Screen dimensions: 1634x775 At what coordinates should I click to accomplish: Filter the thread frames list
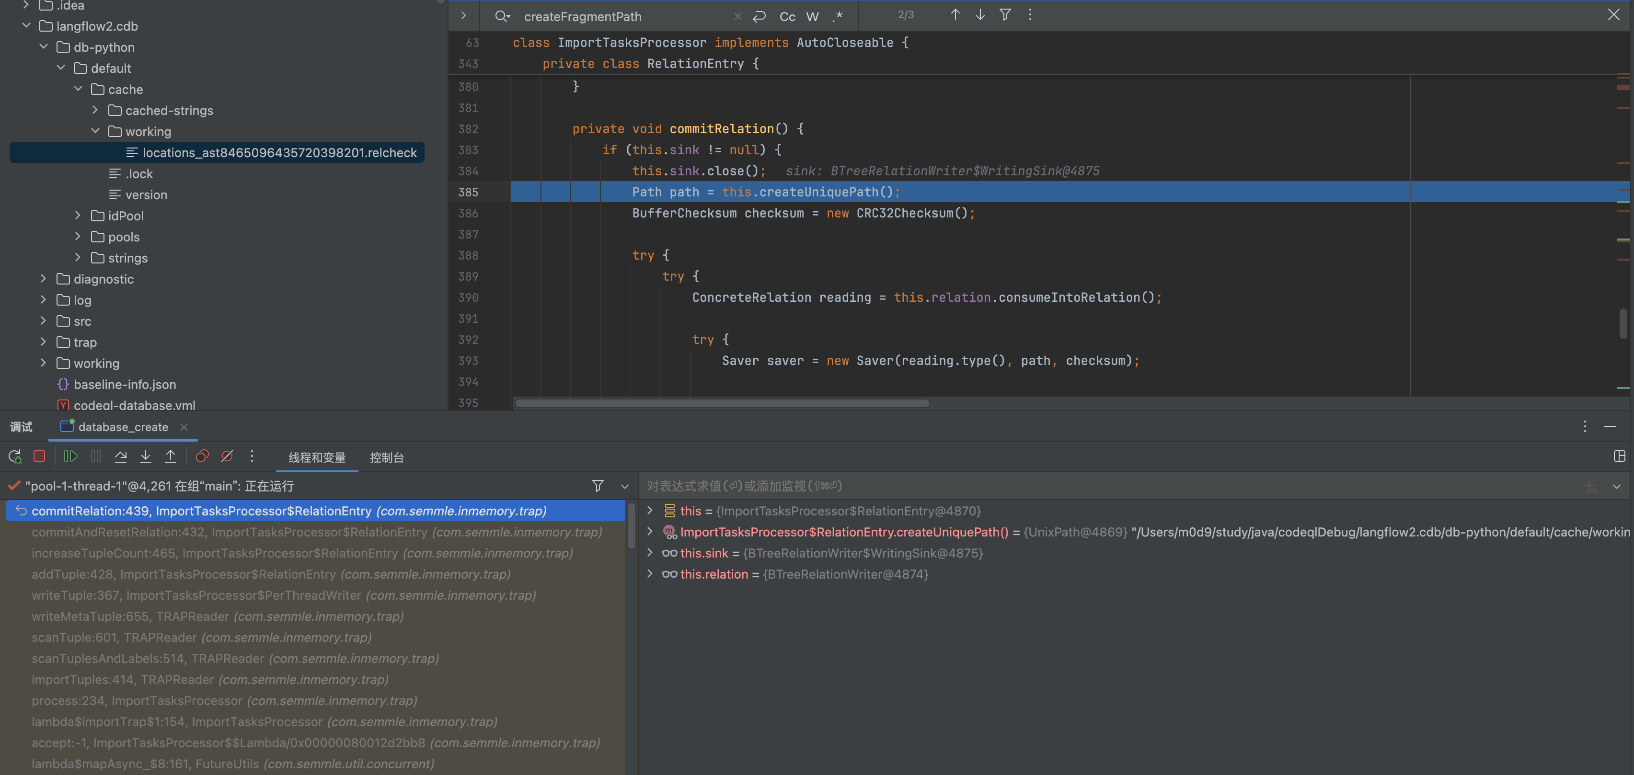[598, 486]
